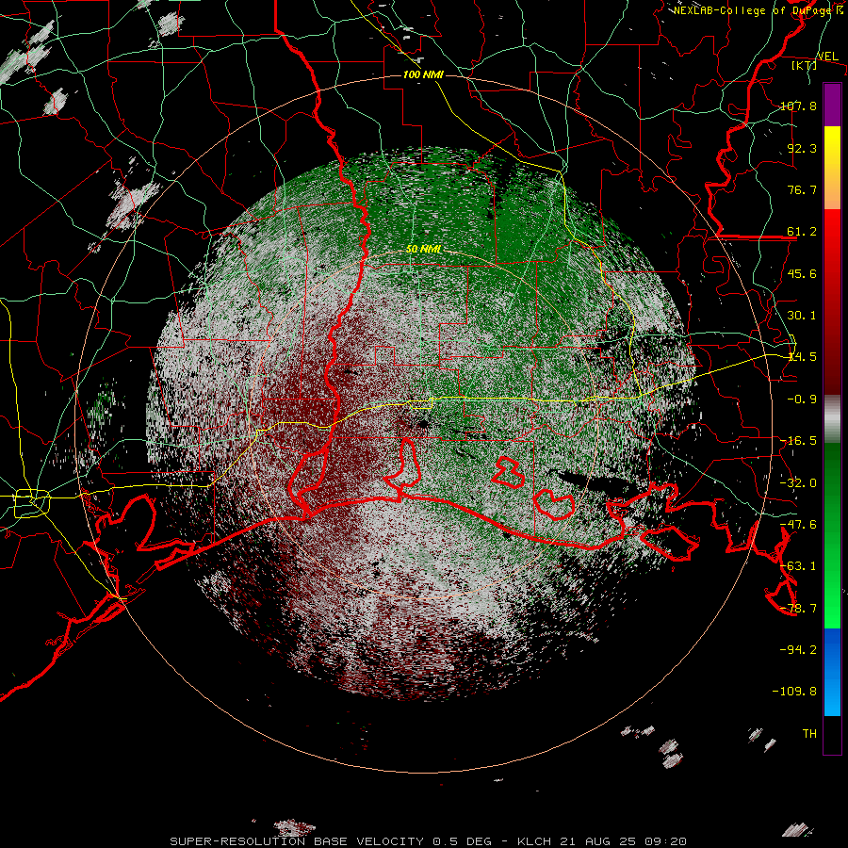
Task: Click the blue segment of color bar
Action: click(x=832, y=672)
